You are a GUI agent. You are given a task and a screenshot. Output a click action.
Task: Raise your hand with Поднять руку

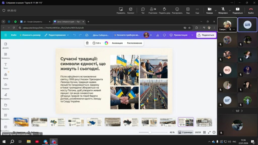pos(164,10)
